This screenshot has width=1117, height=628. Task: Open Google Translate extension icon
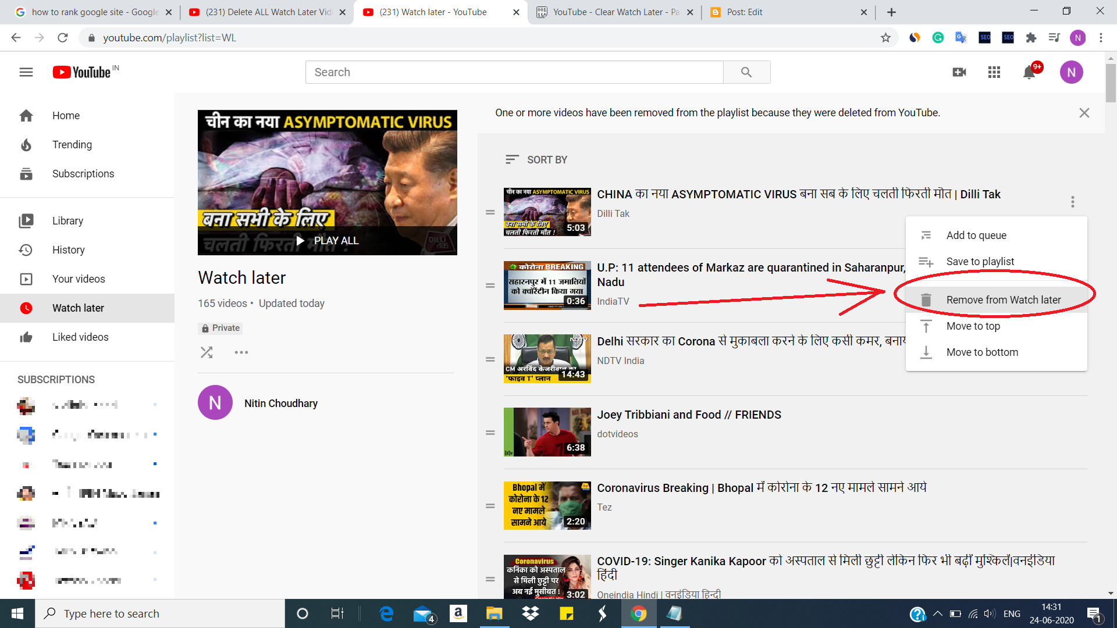coord(961,38)
